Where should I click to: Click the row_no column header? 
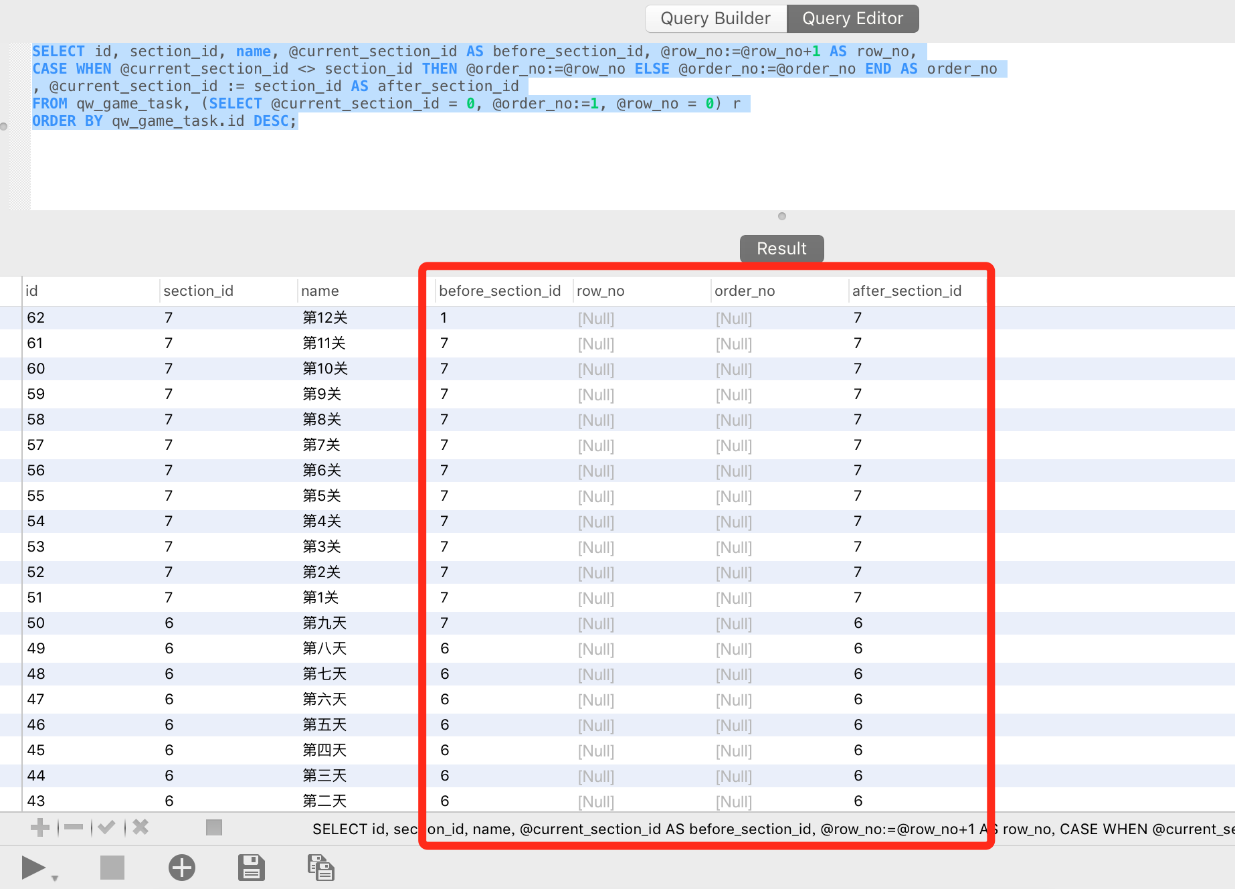click(642, 291)
